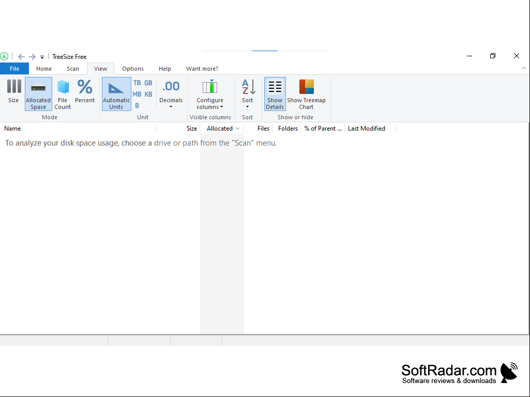Sort by the Folders column header
This screenshot has height=397, width=530.
pyautogui.click(x=286, y=129)
